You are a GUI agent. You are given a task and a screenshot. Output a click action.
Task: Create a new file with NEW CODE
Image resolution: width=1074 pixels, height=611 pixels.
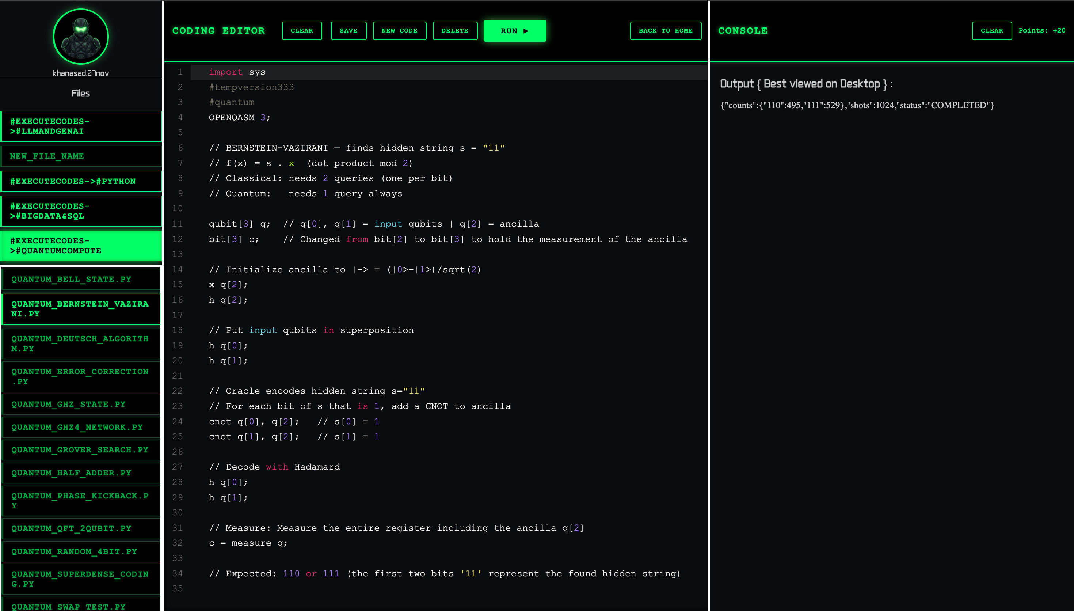click(x=399, y=31)
